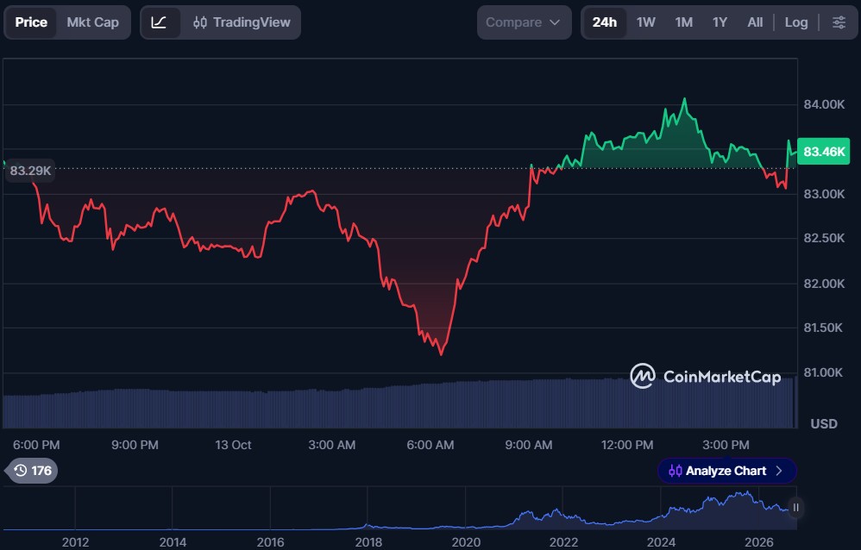Click the 13 Oct date axis label
Viewport: 861px width, 550px height.
(233, 445)
